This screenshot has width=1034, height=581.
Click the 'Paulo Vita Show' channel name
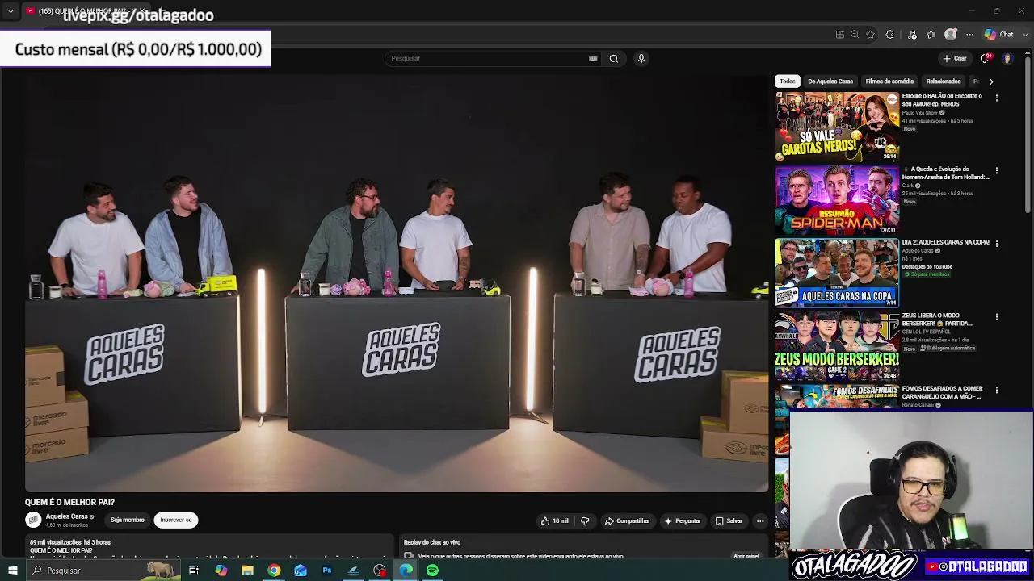[x=920, y=113]
